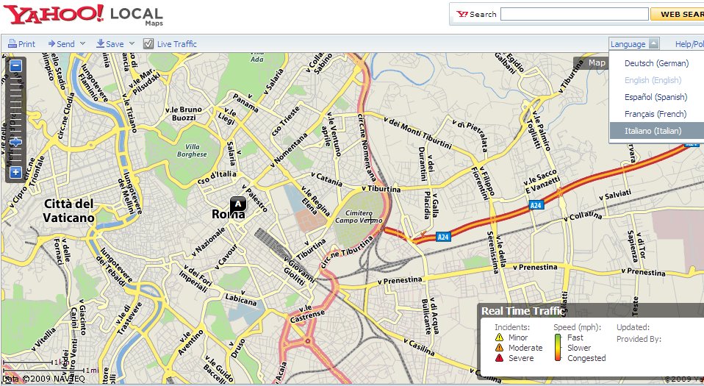
Task: Click the zoom in plus button
Action: pyautogui.click(x=15, y=172)
